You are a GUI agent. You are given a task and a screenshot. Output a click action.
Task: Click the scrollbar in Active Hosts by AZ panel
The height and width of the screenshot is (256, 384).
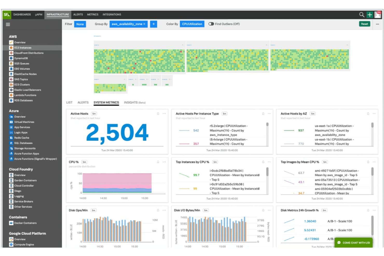372,125
